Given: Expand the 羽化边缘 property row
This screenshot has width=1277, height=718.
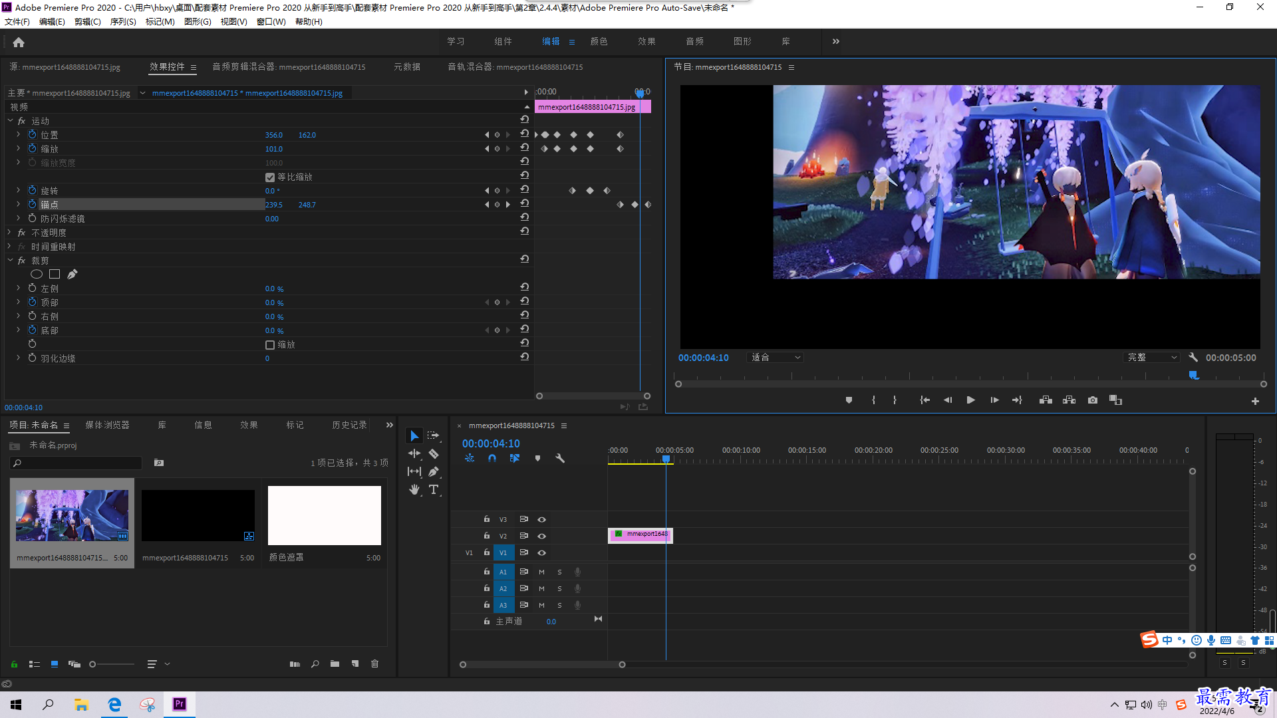Looking at the screenshot, I should pos(19,358).
